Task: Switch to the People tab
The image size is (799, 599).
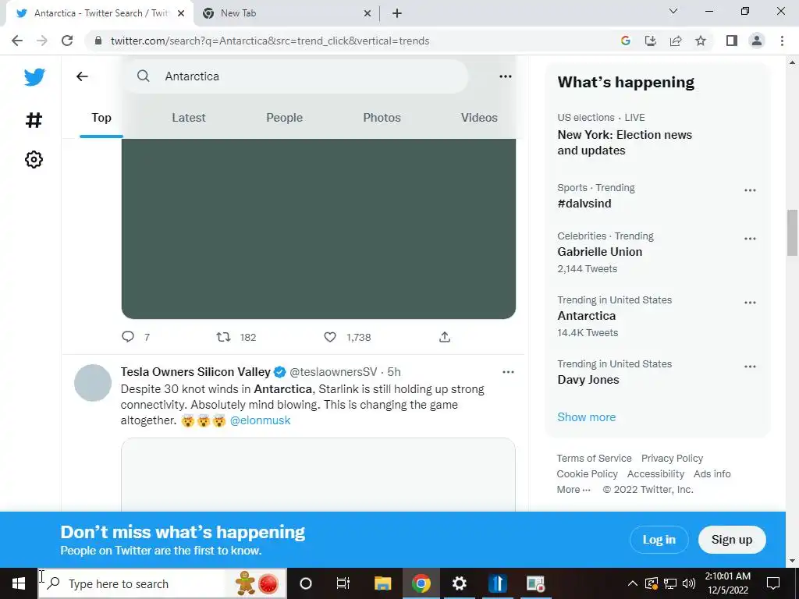Action: [x=284, y=118]
